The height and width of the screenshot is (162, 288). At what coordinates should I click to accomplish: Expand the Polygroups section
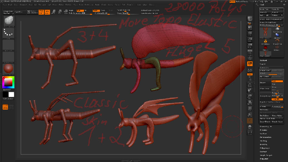[265, 148]
